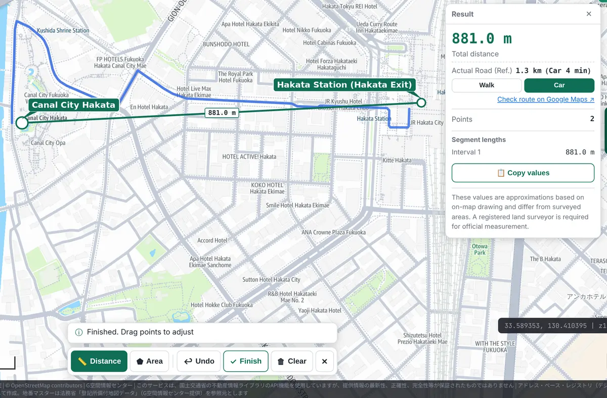
Task: Click the Canal City Hakata start point marker
Action: (x=22, y=123)
